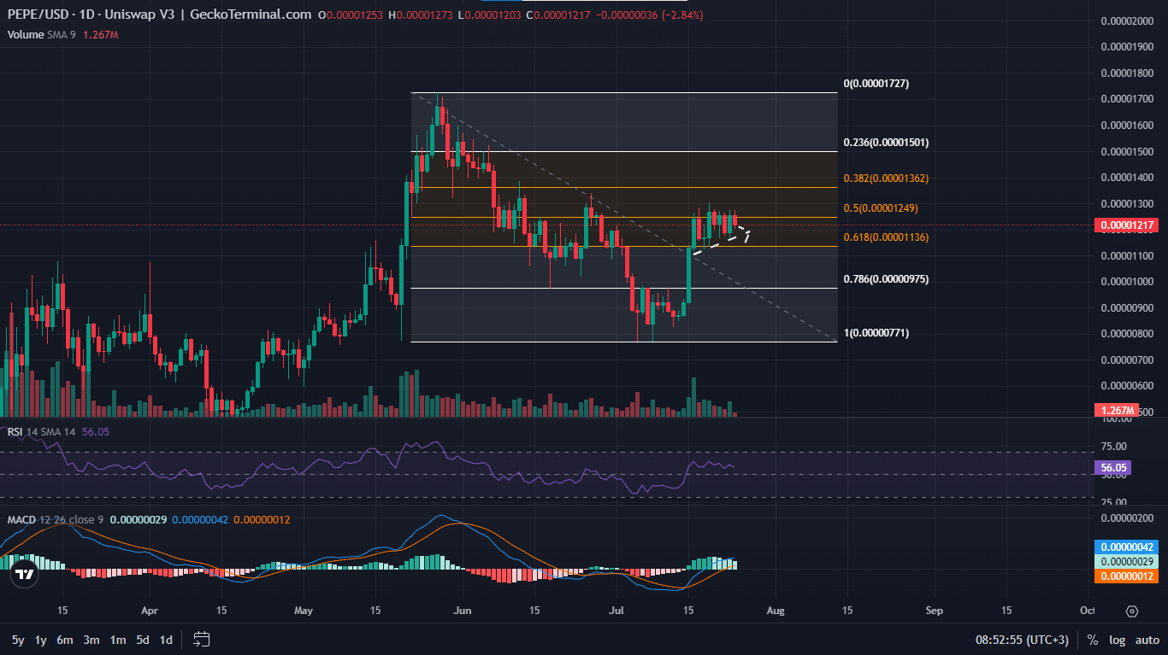Select the 5y time range
This screenshot has height=655, width=1168.
18,640
